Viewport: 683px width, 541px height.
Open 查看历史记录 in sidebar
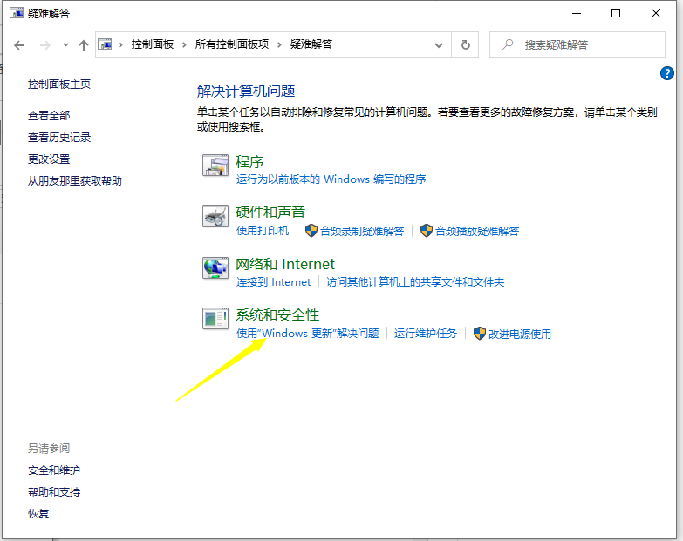coord(59,138)
